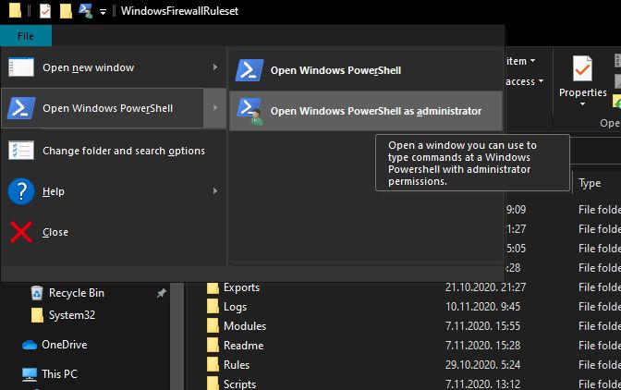The image size is (621, 390).
Task: Click the Readme folder icon
Action: (x=213, y=346)
